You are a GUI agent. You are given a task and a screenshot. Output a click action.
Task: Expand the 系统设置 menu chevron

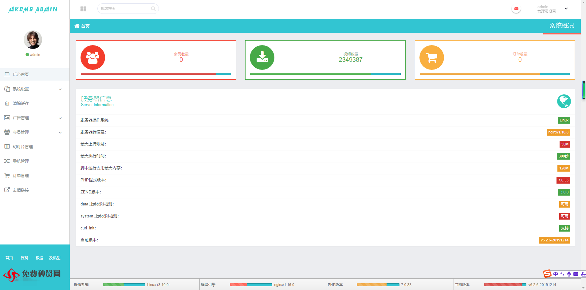pyautogui.click(x=60, y=89)
